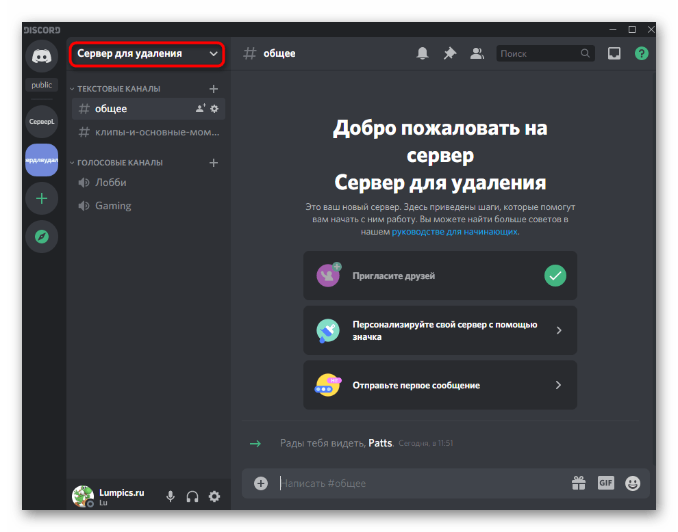Select the общее text channel
This screenshot has height=532, width=678.
tap(149, 109)
